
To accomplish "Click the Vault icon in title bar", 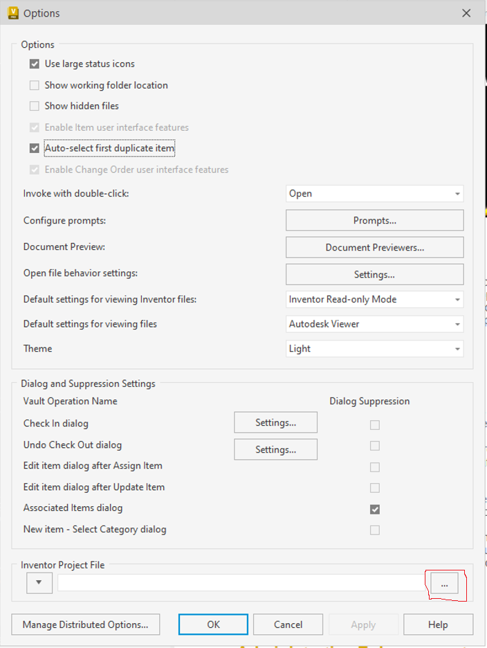I will tap(12, 12).
